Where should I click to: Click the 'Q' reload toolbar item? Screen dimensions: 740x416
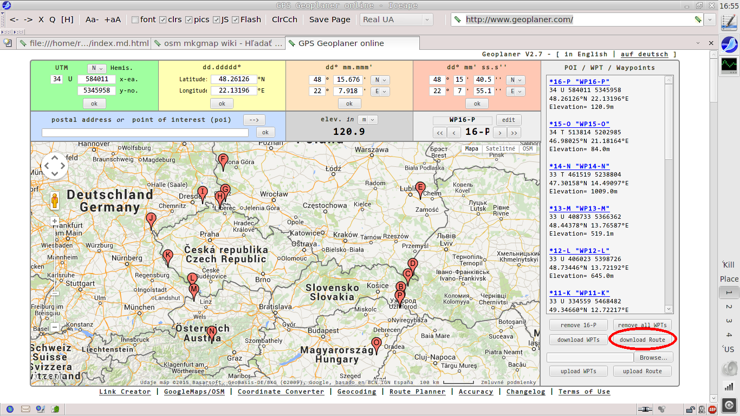(53, 19)
